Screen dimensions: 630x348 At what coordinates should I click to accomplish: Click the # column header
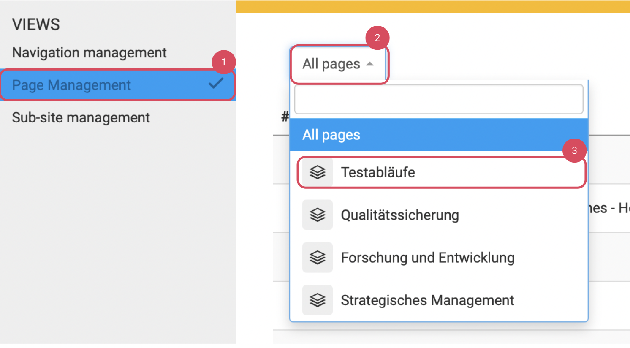coord(285,116)
